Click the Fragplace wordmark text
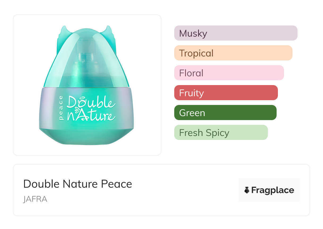 tap(273, 190)
